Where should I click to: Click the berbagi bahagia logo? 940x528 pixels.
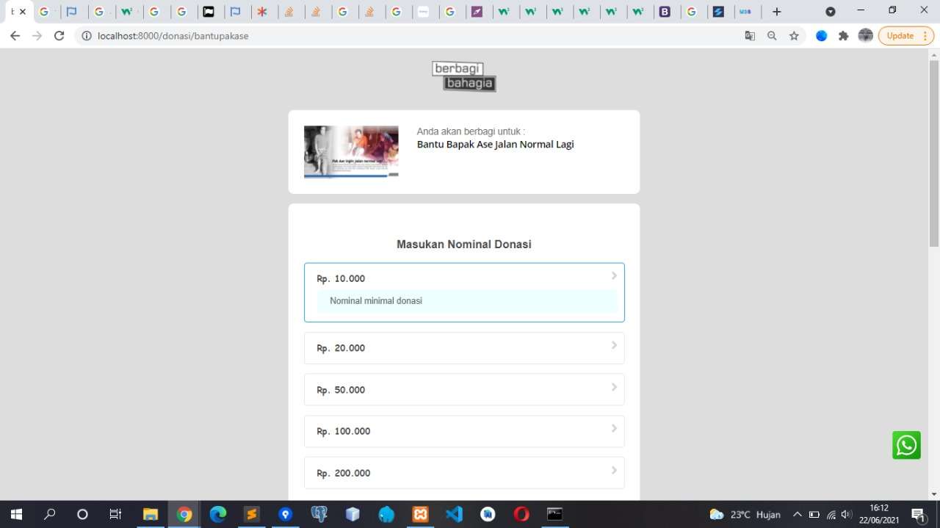tap(463, 76)
